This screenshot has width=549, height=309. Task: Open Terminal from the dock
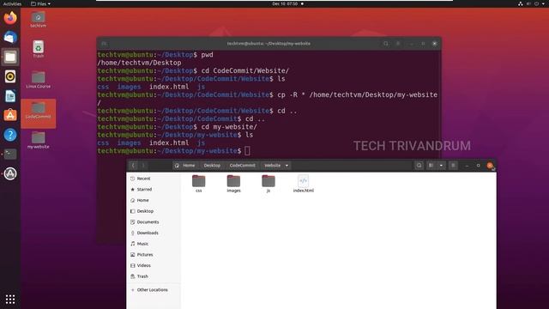[x=10, y=154]
